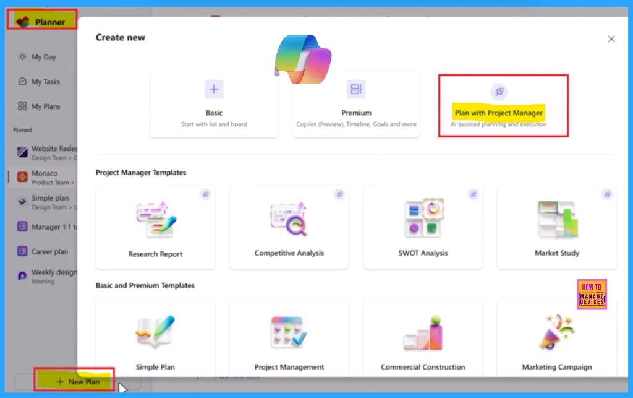Click agent badge on SWOT Analysis card

click(x=474, y=194)
